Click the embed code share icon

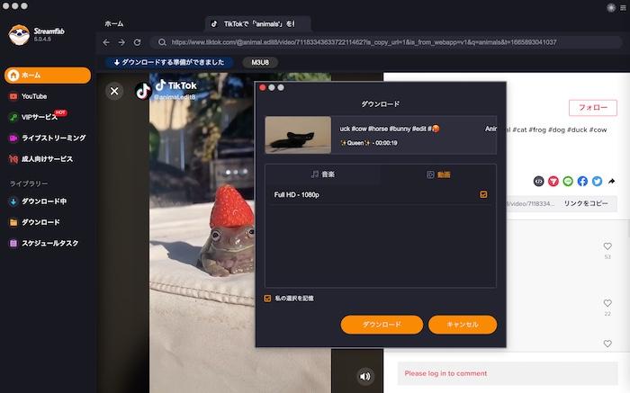538,182
